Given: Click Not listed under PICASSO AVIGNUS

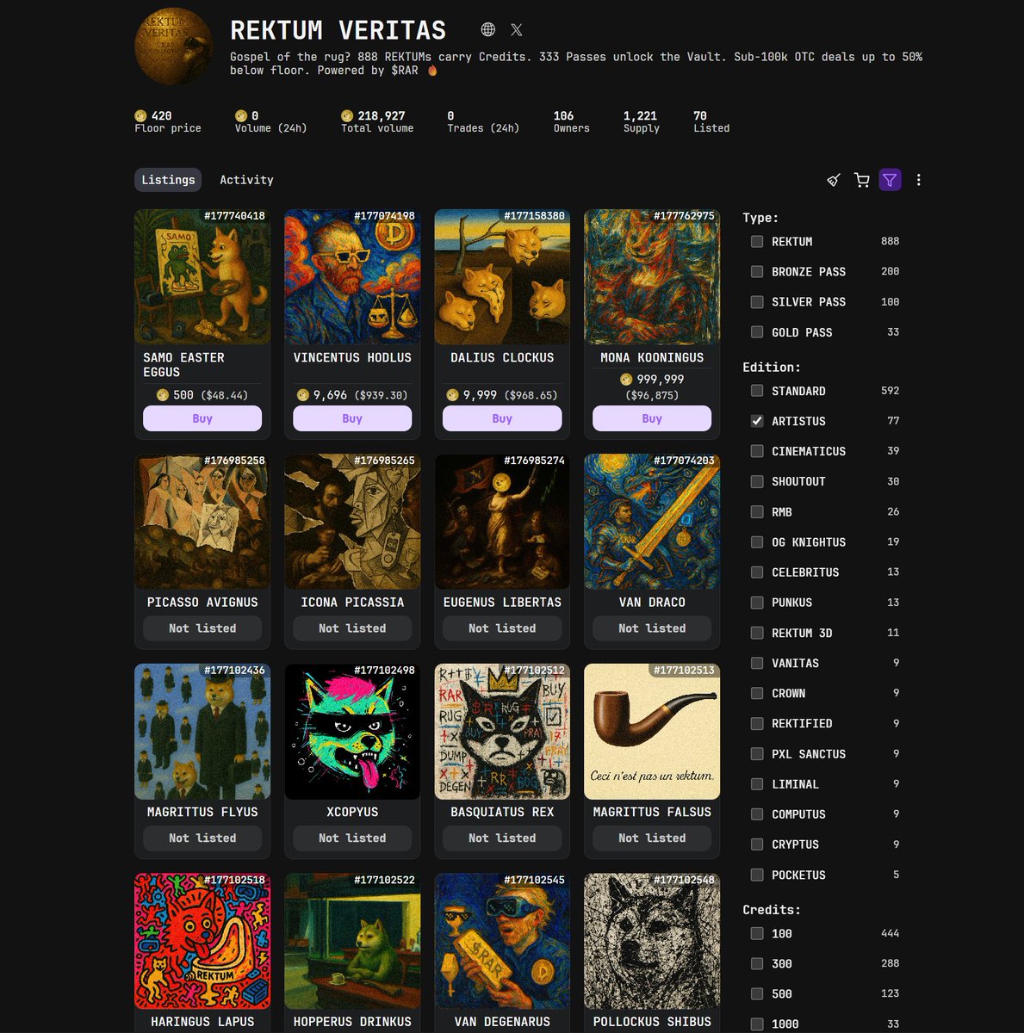Looking at the screenshot, I should [202, 628].
